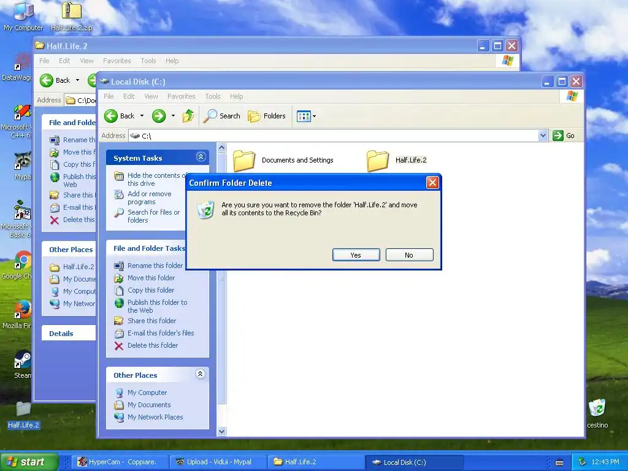628x471 pixels.
Task: Switch to Upload - VidLii - Mypal taskbar button
Action: click(x=217, y=462)
